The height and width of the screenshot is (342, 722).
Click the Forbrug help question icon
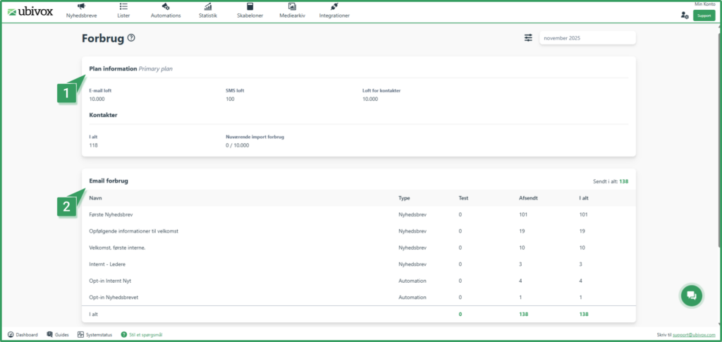pyautogui.click(x=131, y=38)
